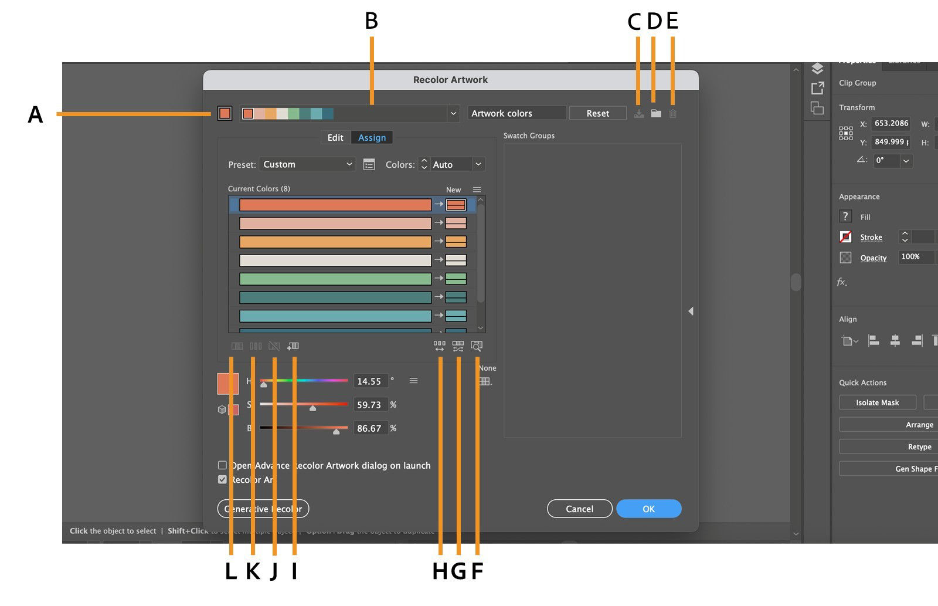Screen dimensions: 938x606
Task: Select the merge colors into a row icon
Action: click(x=237, y=346)
